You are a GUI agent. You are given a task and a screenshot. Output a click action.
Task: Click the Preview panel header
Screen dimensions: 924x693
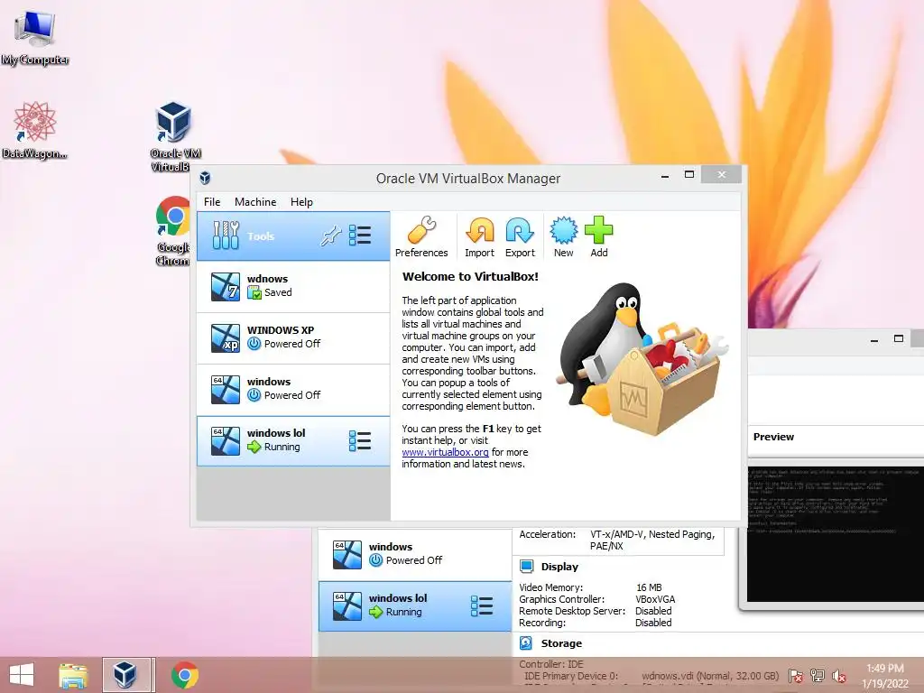tap(773, 437)
